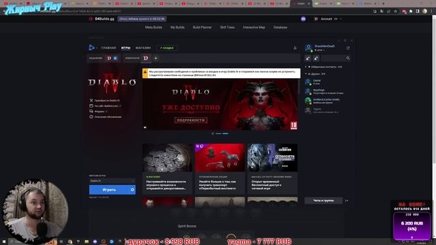The image size is (436, 245).
Task: Click the warning triangle icon on alert banner
Action: coord(145,73)
